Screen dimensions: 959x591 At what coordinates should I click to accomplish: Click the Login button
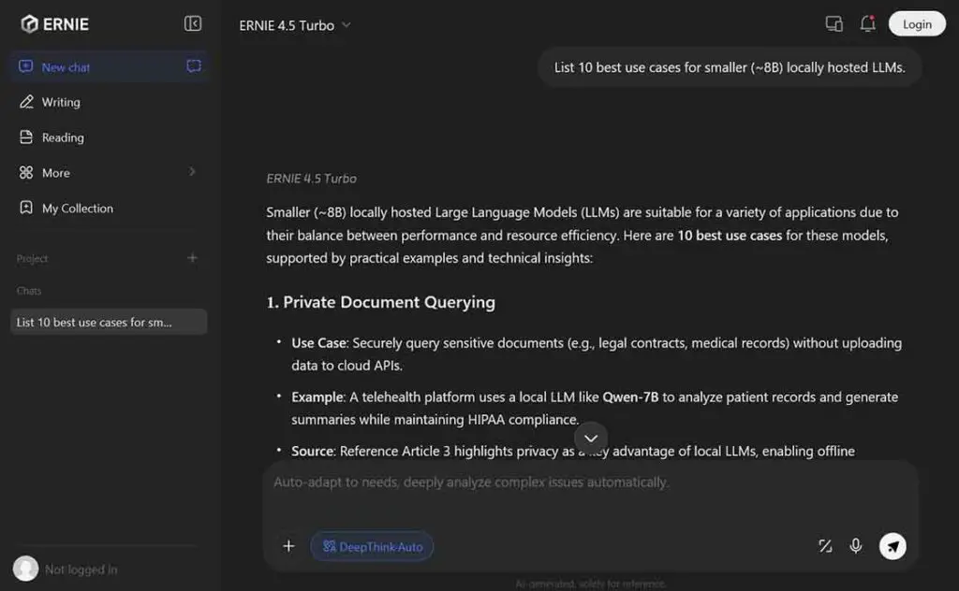[x=917, y=24]
